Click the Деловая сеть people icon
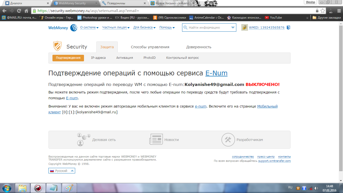Screen dimensions: 343x193 coord(83,139)
